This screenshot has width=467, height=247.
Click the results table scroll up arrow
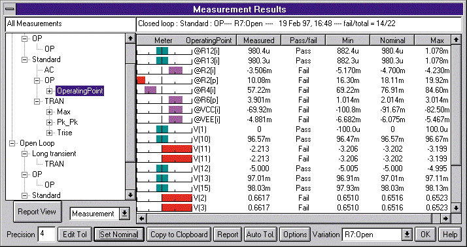coord(456,40)
